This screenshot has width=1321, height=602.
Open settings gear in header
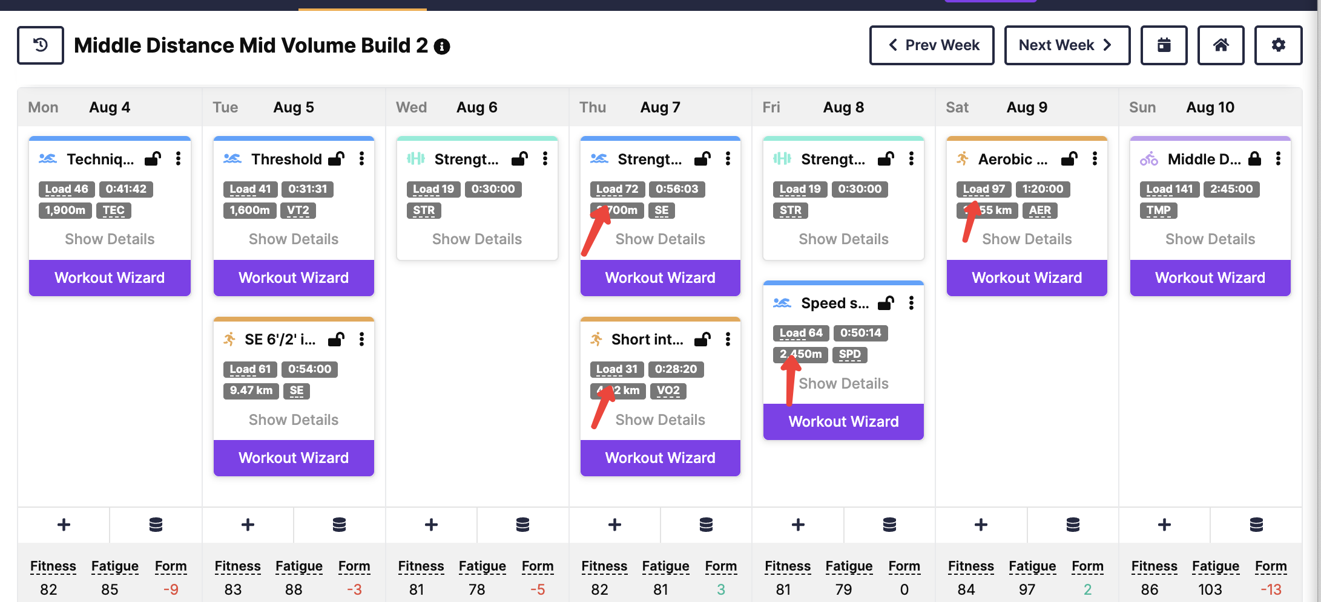[1278, 45]
